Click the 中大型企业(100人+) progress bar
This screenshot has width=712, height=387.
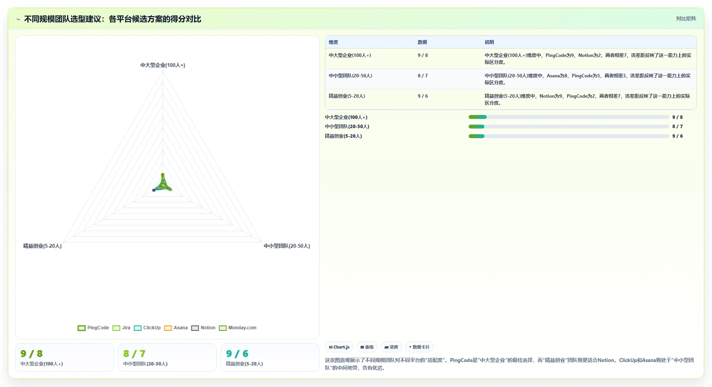[569, 117]
